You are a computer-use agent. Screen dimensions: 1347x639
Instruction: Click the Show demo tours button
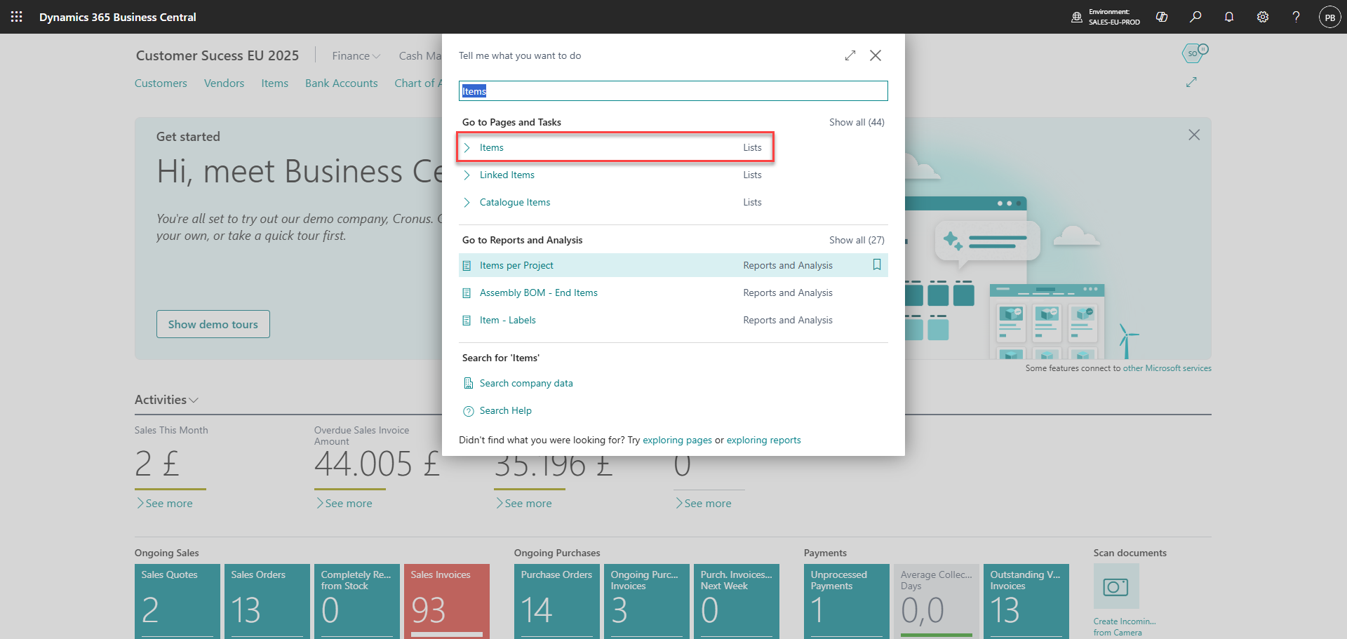tap(213, 324)
